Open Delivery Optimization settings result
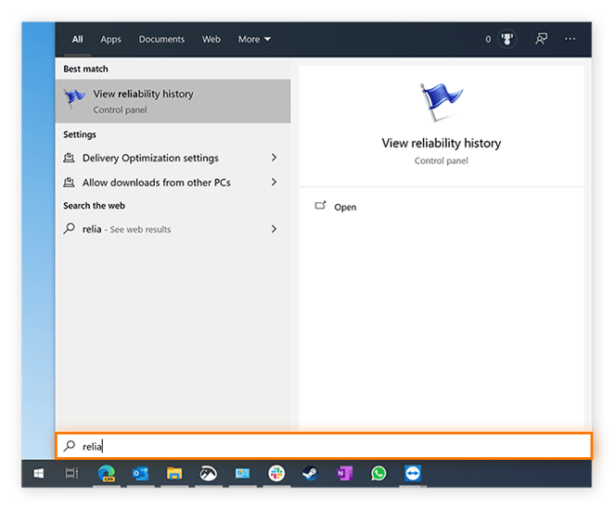Screen dimensions: 616x510 (173, 158)
